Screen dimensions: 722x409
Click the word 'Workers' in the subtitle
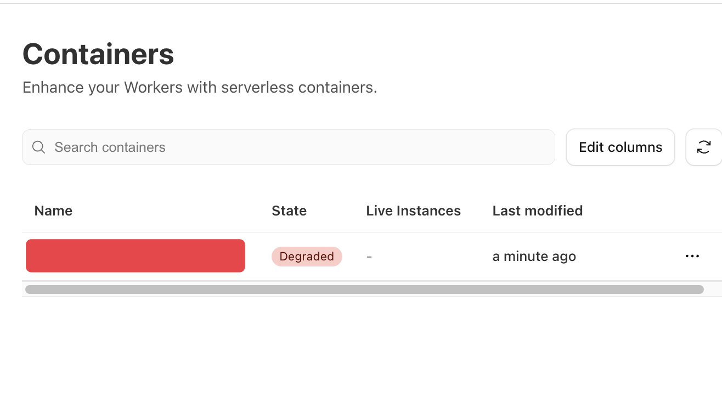coord(153,88)
